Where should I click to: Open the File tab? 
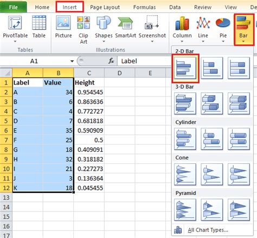13,7
